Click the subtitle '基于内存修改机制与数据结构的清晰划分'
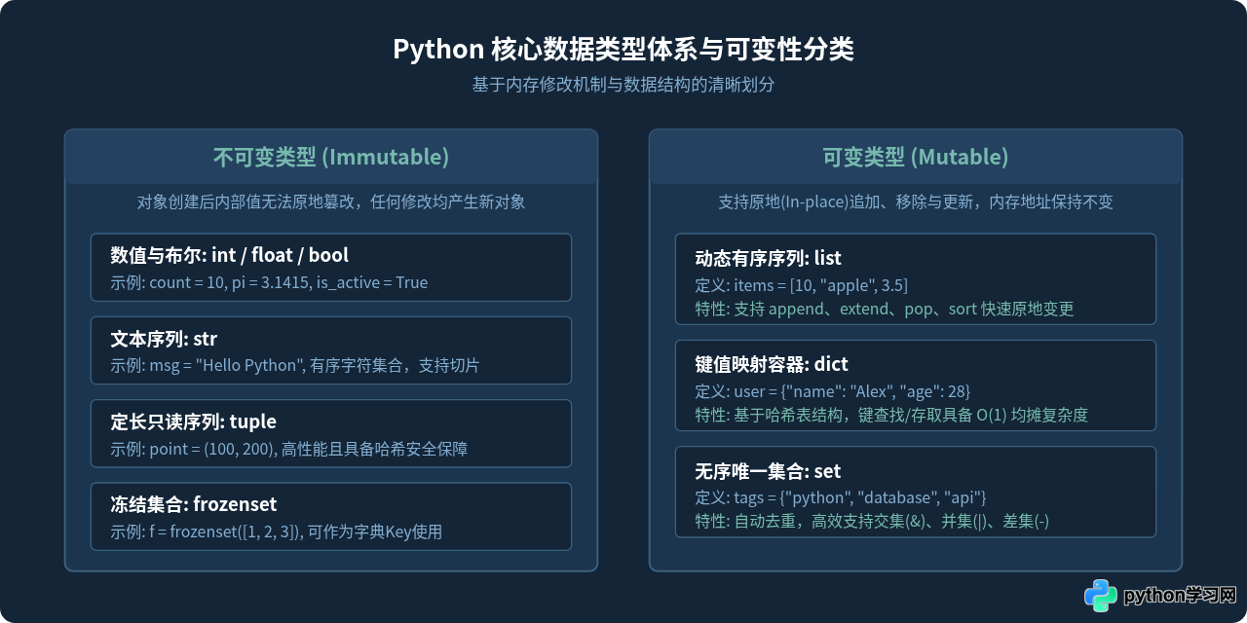Image resolution: width=1247 pixels, height=623 pixels. tap(623, 85)
